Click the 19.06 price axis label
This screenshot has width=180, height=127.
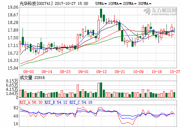(x=13, y=7)
